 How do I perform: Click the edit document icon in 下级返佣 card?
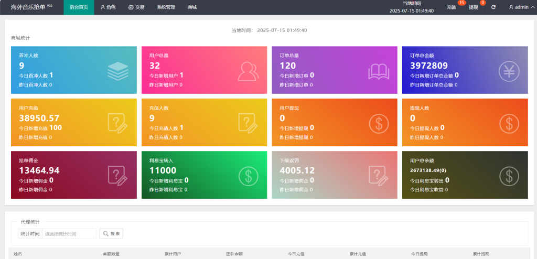click(379, 176)
